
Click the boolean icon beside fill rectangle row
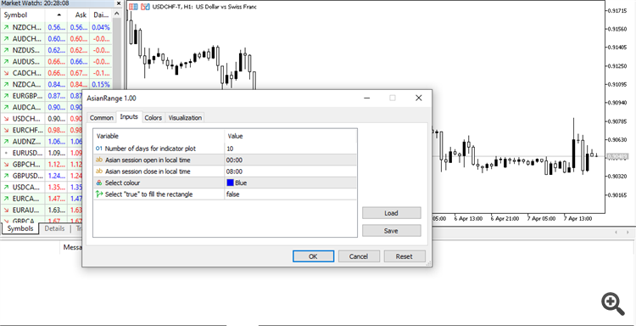click(99, 194)
